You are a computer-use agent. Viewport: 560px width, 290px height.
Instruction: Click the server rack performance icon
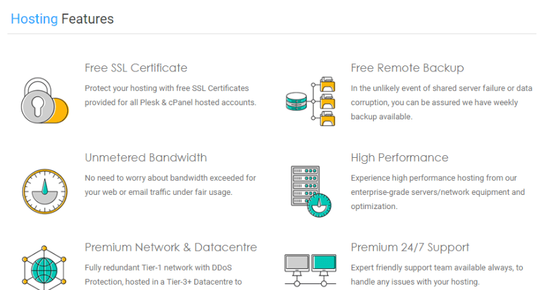[311, 192]
